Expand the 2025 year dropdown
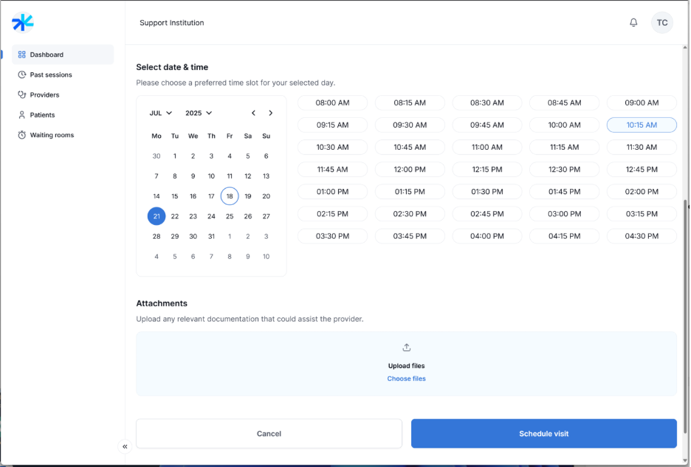The width and height of the screenshot is (691, 467). tap(198, 113)
